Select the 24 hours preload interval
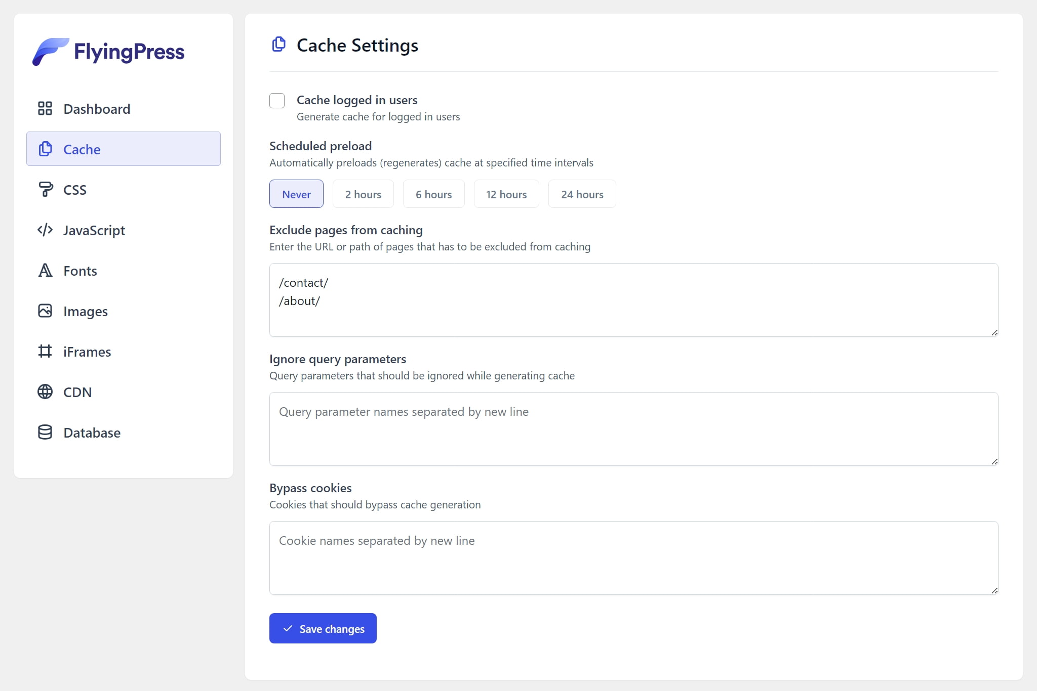Viewport: 1037px width, 691px height. 582,194
